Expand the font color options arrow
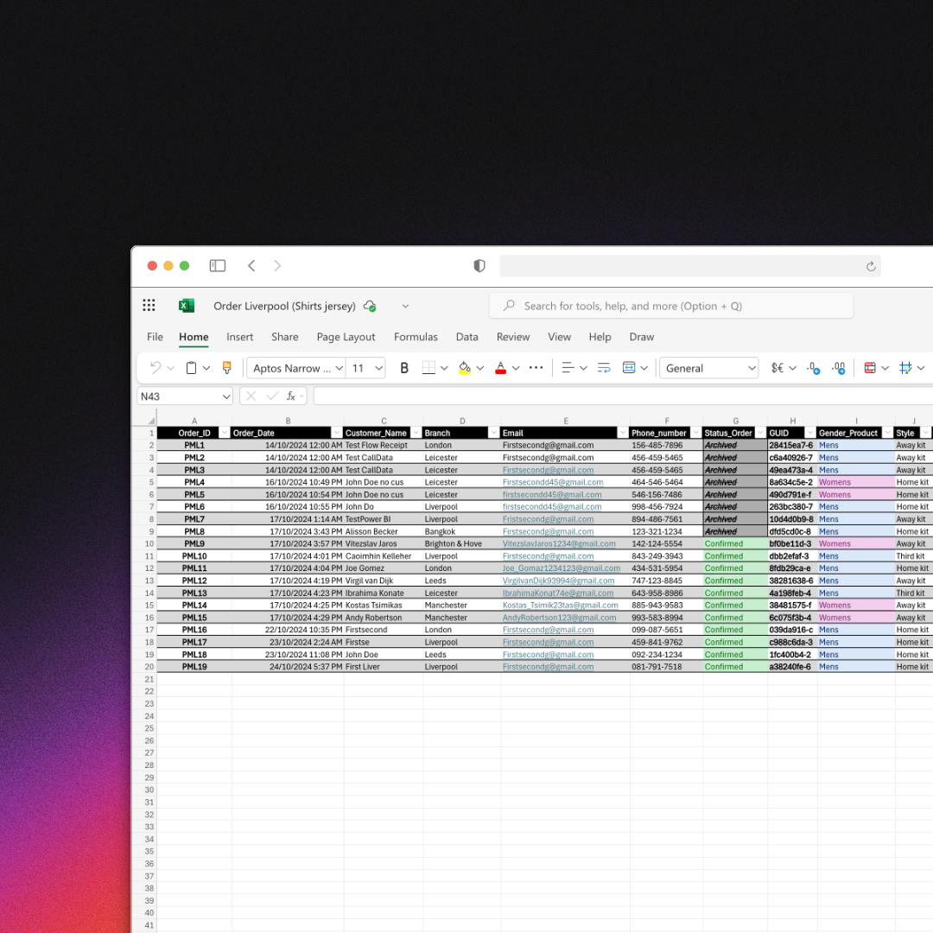 [516, 368]
